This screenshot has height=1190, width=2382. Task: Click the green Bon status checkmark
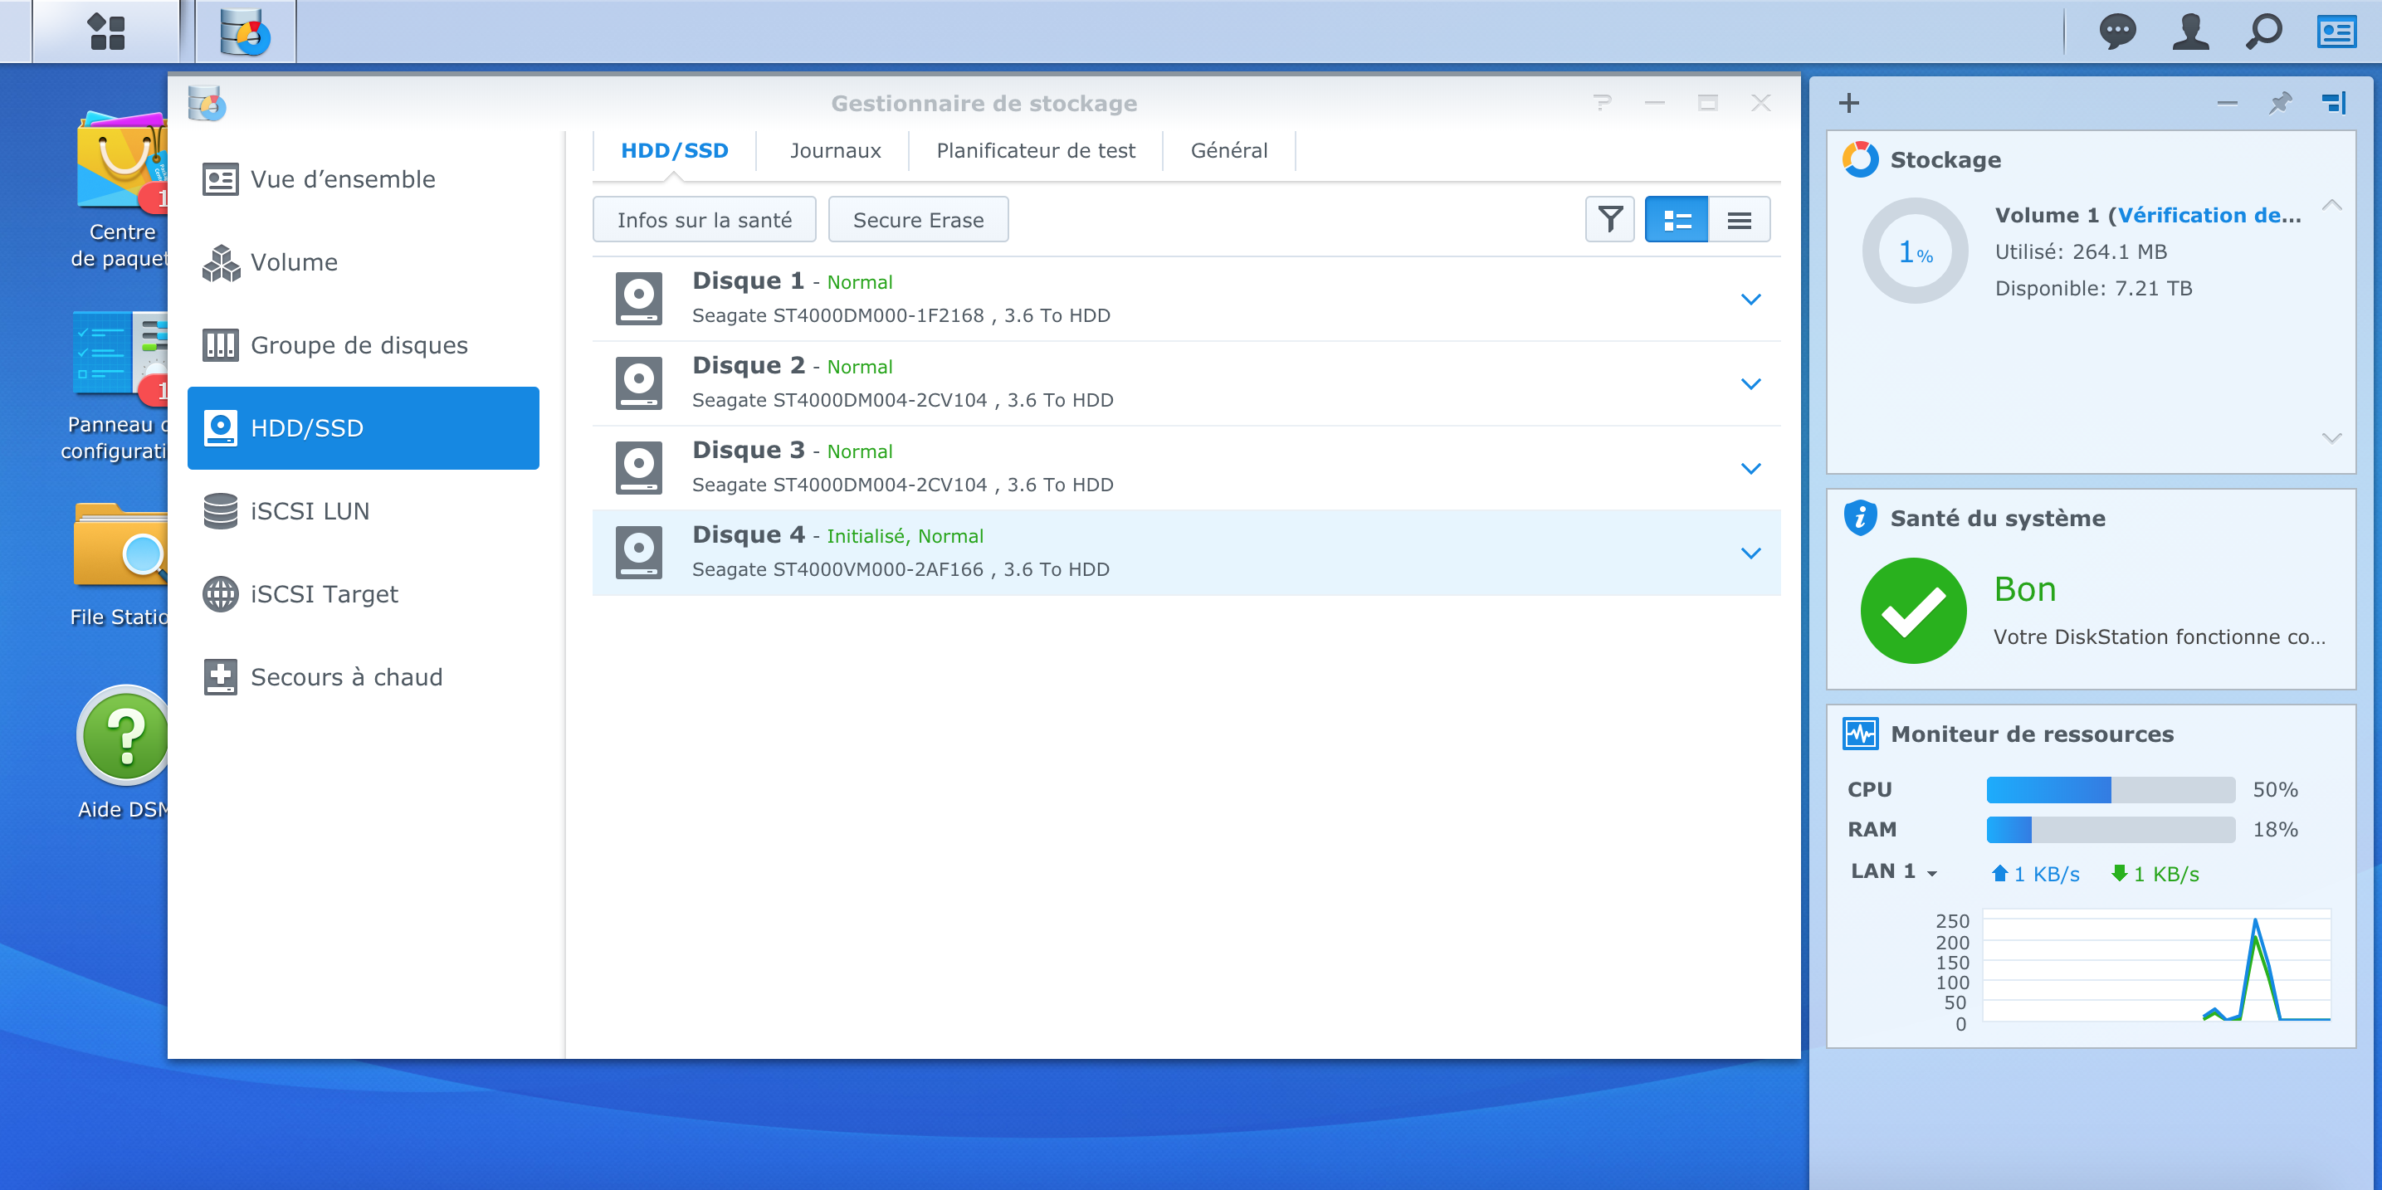[x=1913, y=610]
